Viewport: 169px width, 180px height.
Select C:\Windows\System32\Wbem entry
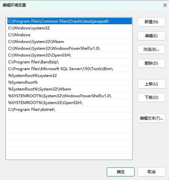(70, 42)
